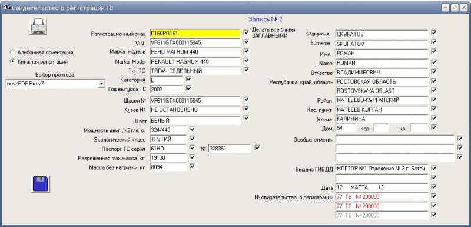The image size is (471, 227).
Task: Click the greyed 77 ТЕ № 200000 field
Action: tap(382, 215)
